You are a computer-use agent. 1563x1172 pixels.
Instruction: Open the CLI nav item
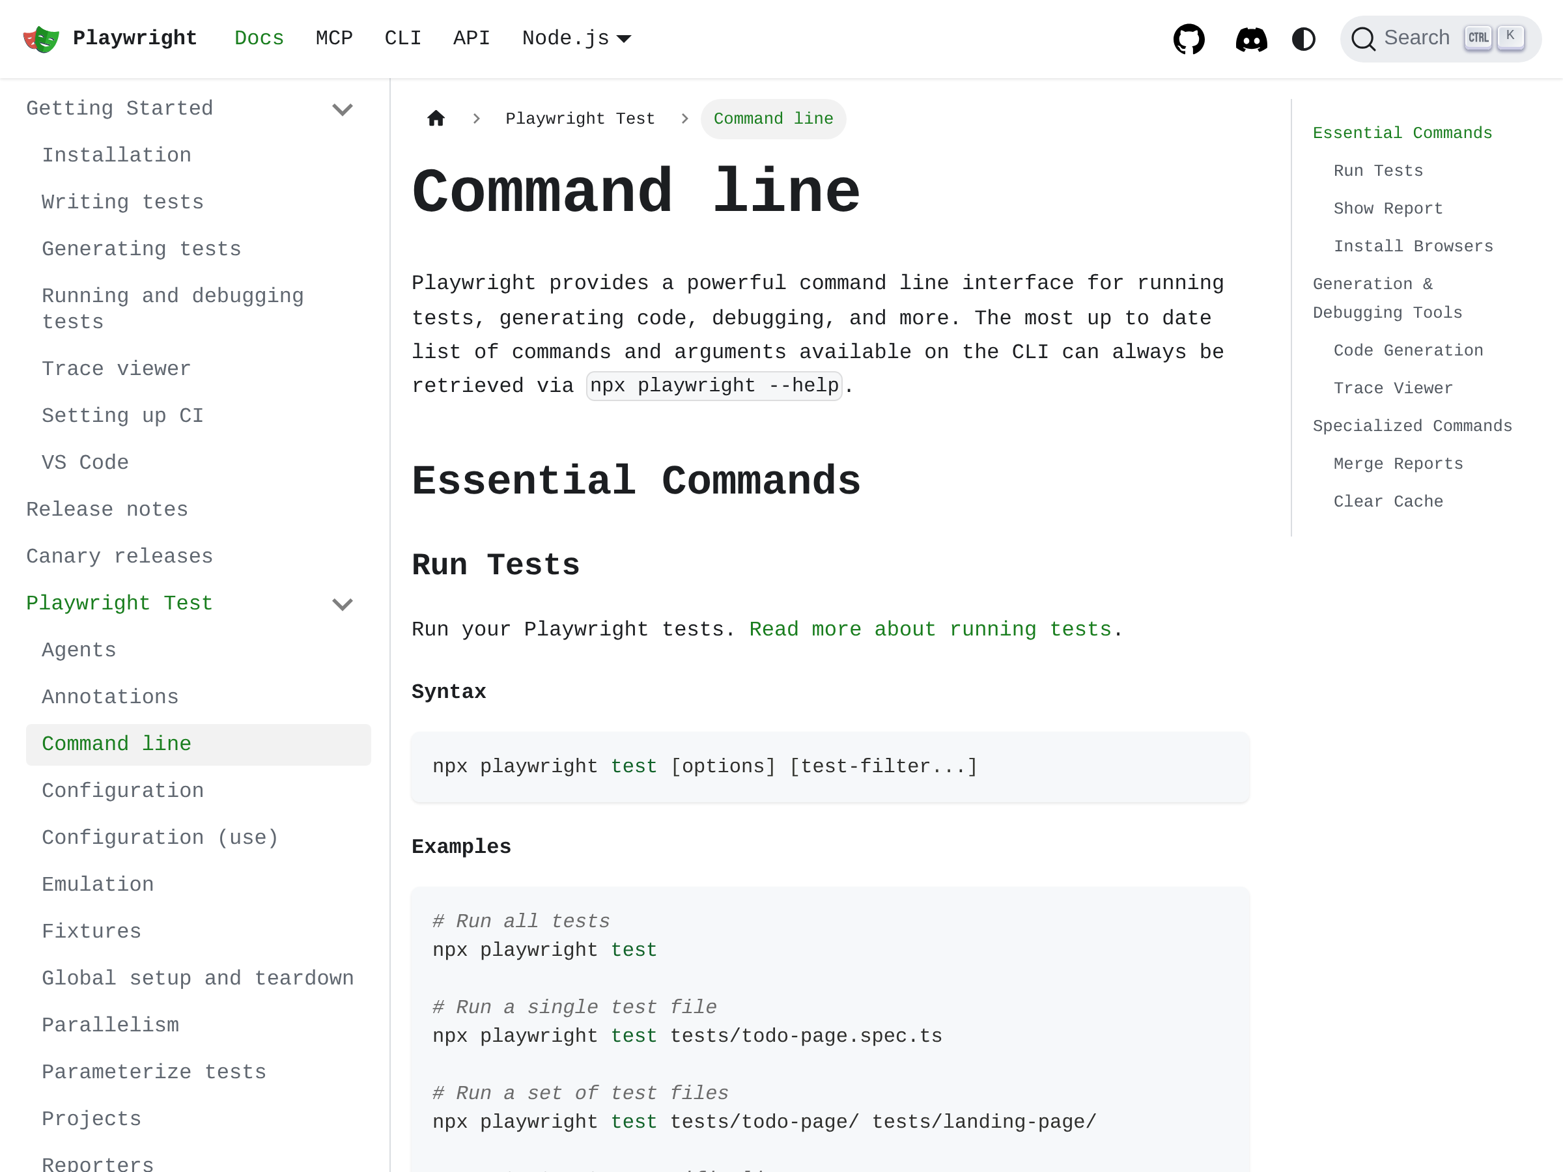(x=402, y=38)
